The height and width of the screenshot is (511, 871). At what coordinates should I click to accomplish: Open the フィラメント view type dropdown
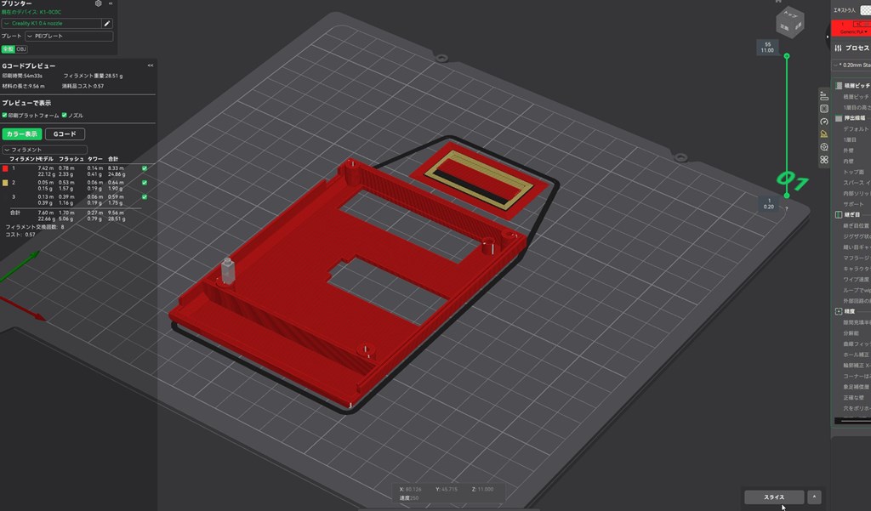[x=45, y=150]
